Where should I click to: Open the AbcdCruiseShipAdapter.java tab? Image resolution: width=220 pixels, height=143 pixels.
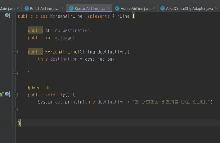pos(189,9)
